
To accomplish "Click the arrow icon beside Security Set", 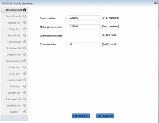I will [25, 23].
